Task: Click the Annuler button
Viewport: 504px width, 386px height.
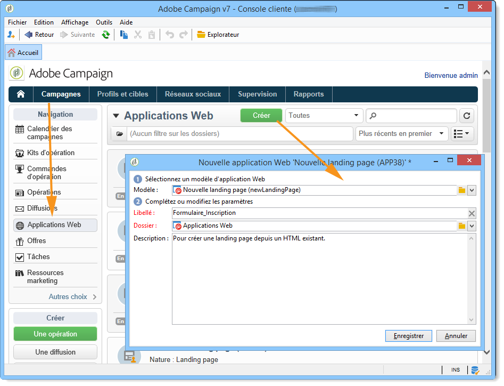Action: [x=456, y=336]
